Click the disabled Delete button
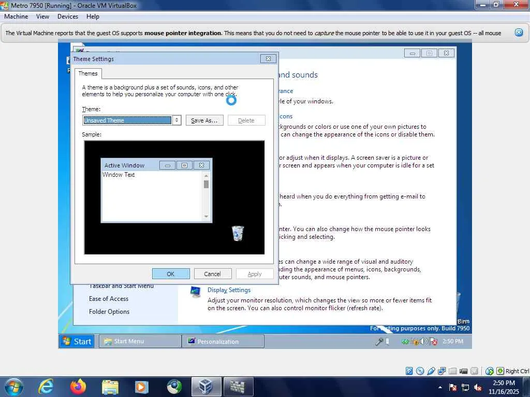 pos(246,120)
